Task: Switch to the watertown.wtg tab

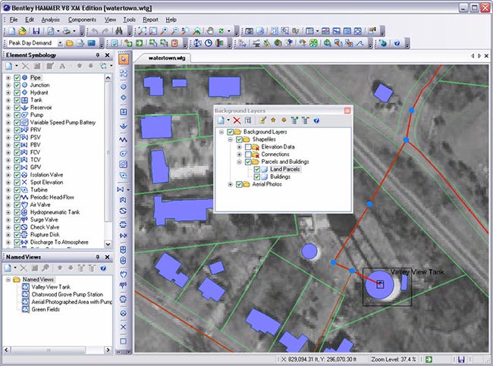Action: pyautogui.click(x=168, y=57)
